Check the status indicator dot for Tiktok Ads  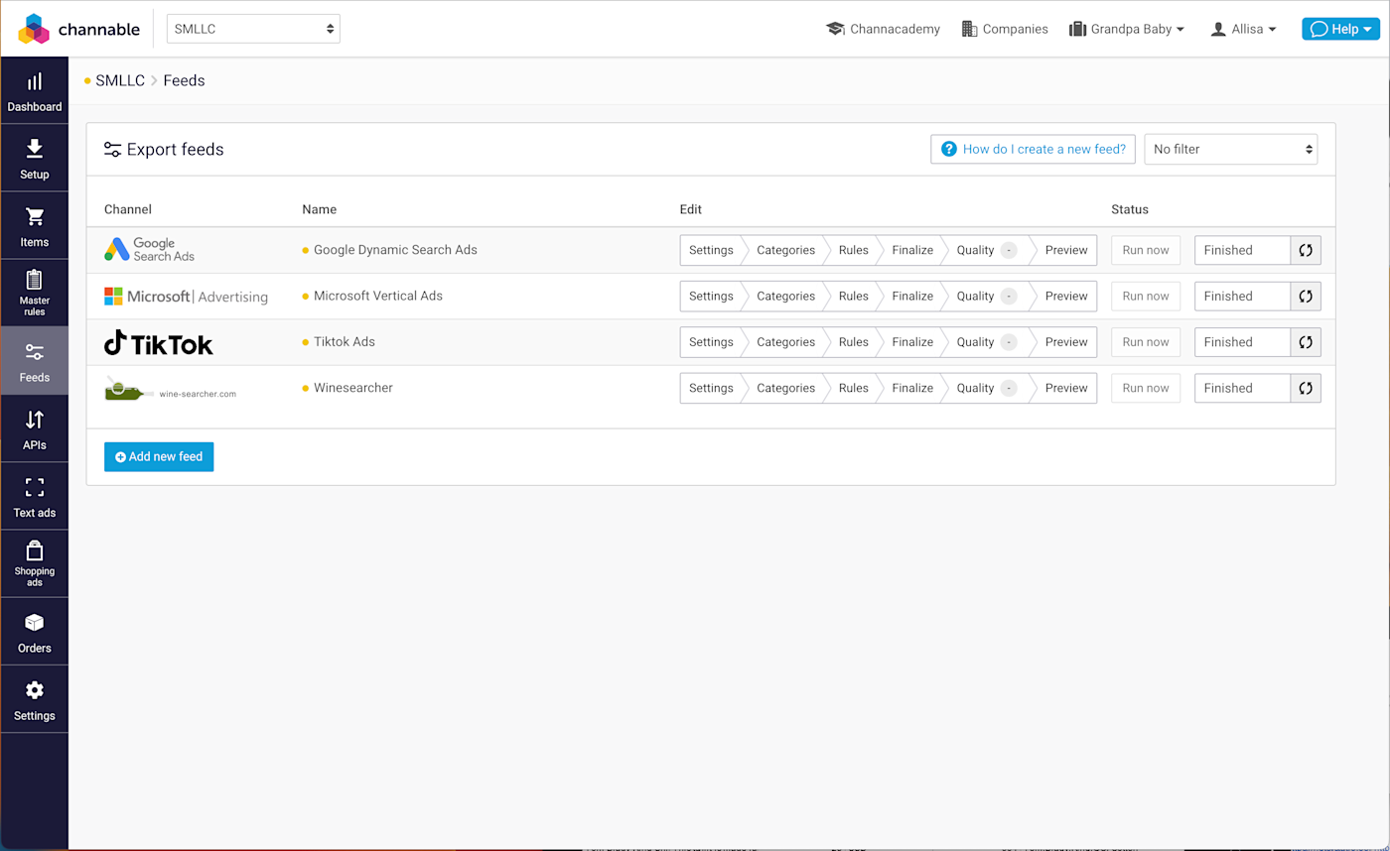[x=304, y=341]
